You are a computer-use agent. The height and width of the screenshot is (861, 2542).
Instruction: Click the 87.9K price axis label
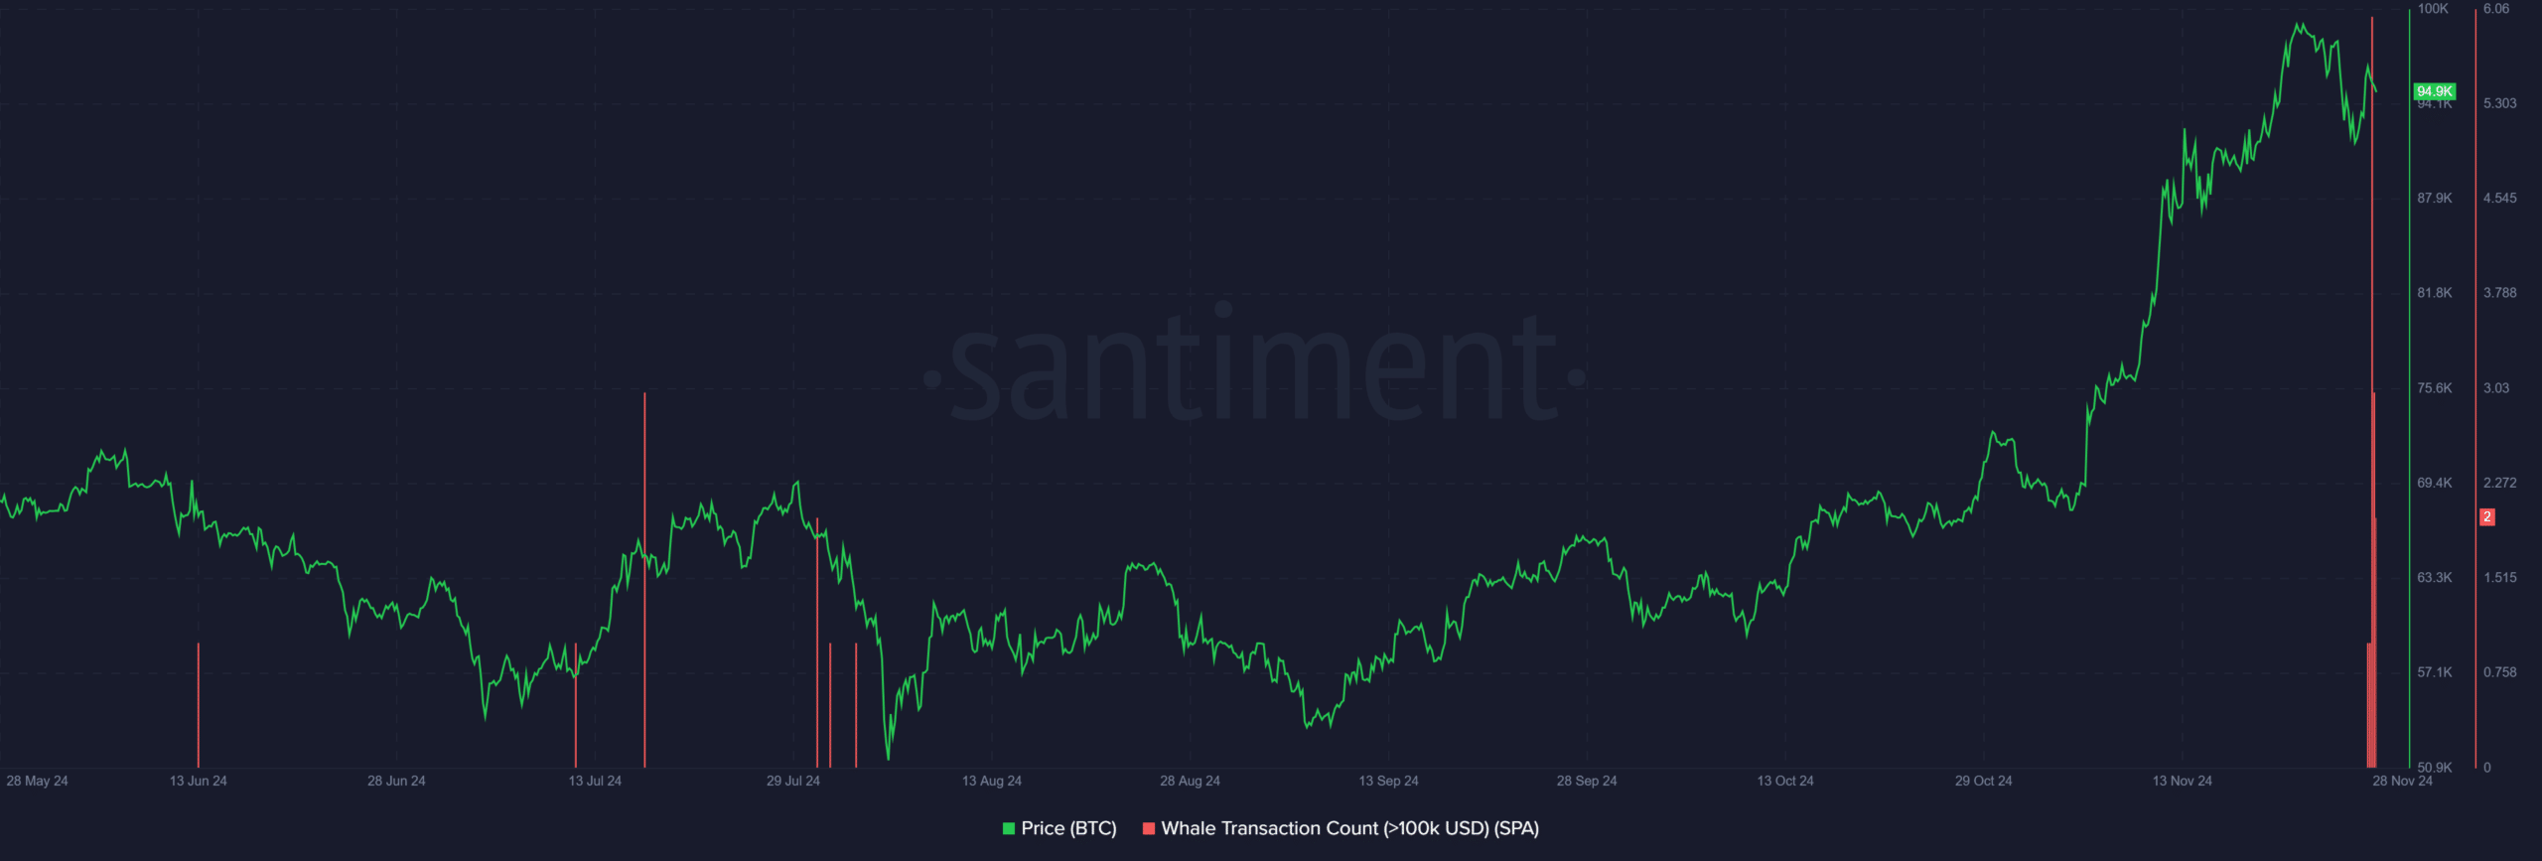pos(2435,199)
